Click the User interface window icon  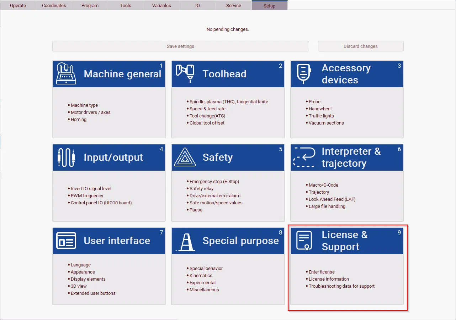pos(66,241)
